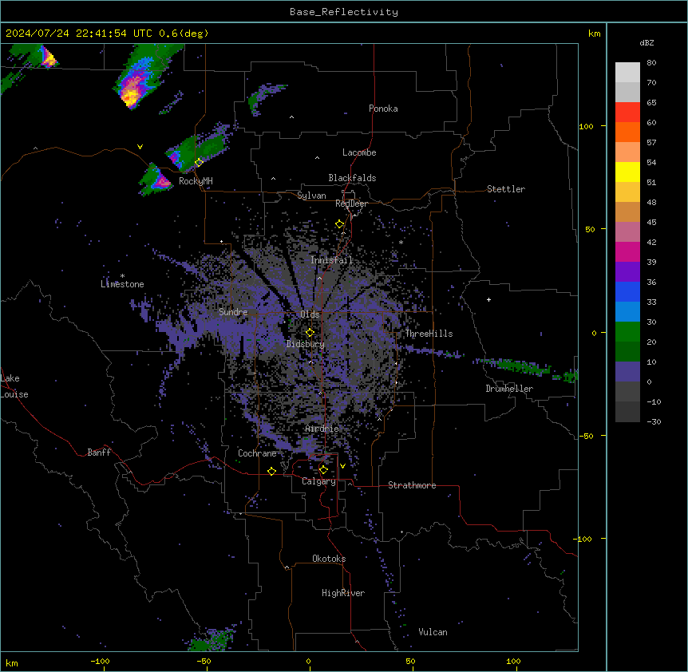Click the timestamp 2024/07/24 22:41:54 UTC

pyautogui.click(x=79, y=34)
